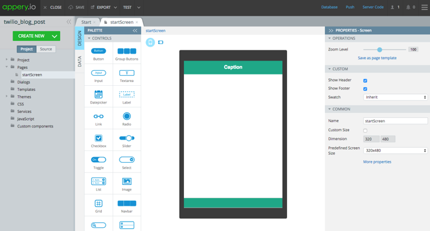Expand the Themes folder
Image resolution: width=430 pixels, height=231 pixels.
coord(6,97)
